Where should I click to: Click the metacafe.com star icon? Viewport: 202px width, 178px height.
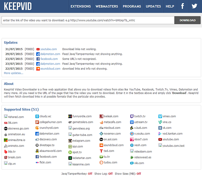coord(101,122)
